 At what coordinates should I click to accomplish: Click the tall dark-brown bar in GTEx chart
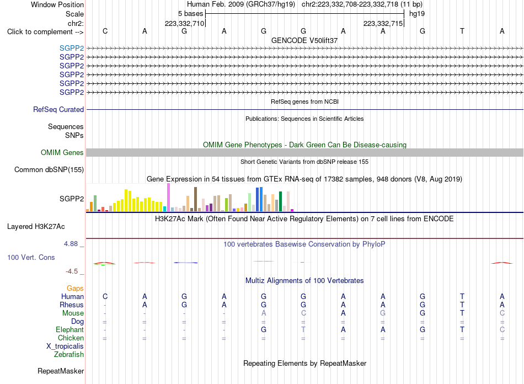[x=195, y=199]
